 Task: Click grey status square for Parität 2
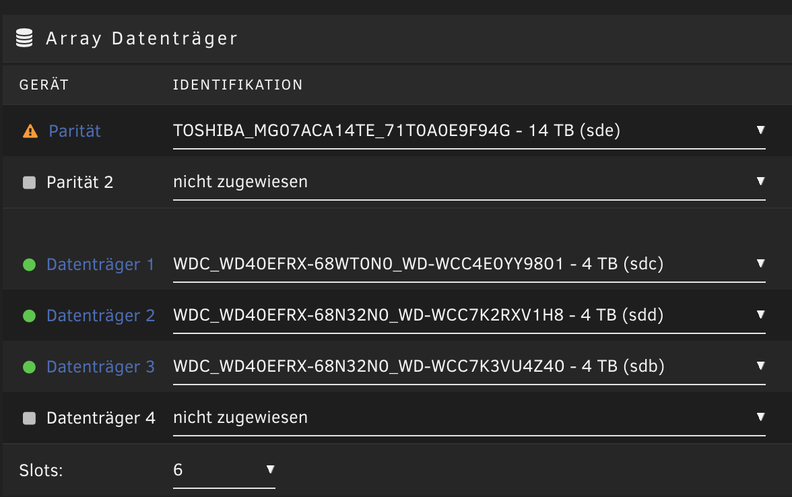[x=30, y=183]
